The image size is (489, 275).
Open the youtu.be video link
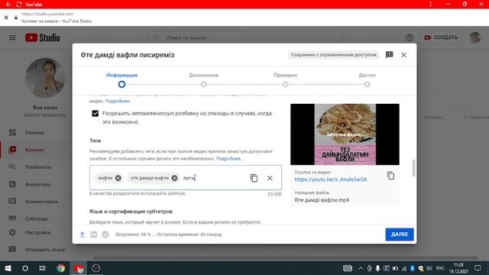[x=331, y=180]
